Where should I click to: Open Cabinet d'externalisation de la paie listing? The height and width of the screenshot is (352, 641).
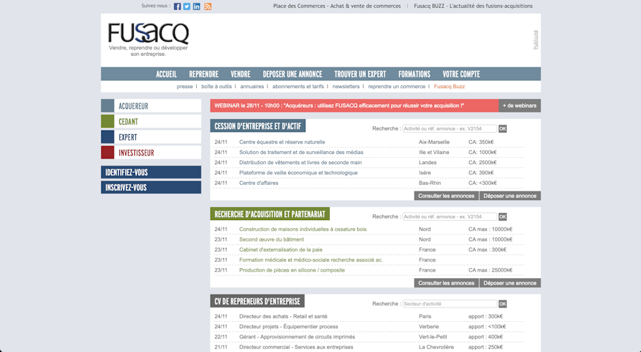tap(281, 249)
